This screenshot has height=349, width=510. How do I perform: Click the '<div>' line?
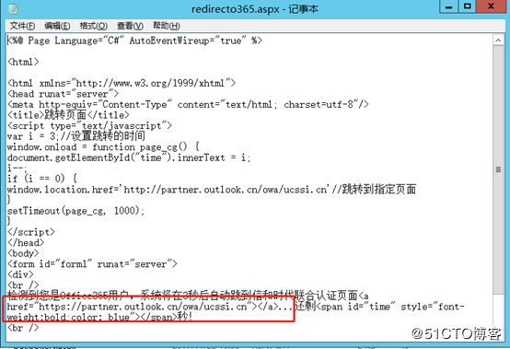coord(20,274)
